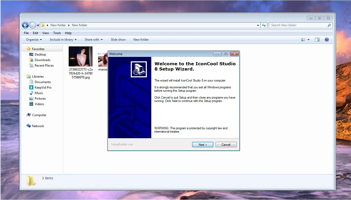351x200 pixels.
Task: Expand the Share with dropdown
Action: click(94, 40)
